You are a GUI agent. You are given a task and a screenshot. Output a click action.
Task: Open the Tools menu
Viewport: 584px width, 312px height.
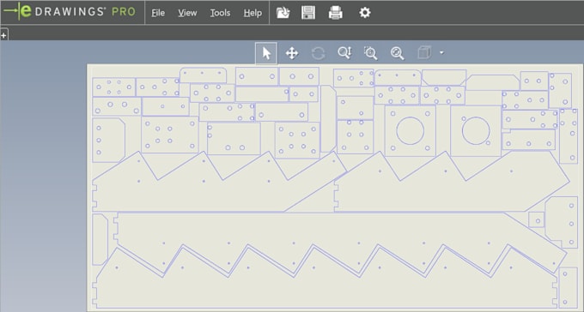click(x=220, y=13)
